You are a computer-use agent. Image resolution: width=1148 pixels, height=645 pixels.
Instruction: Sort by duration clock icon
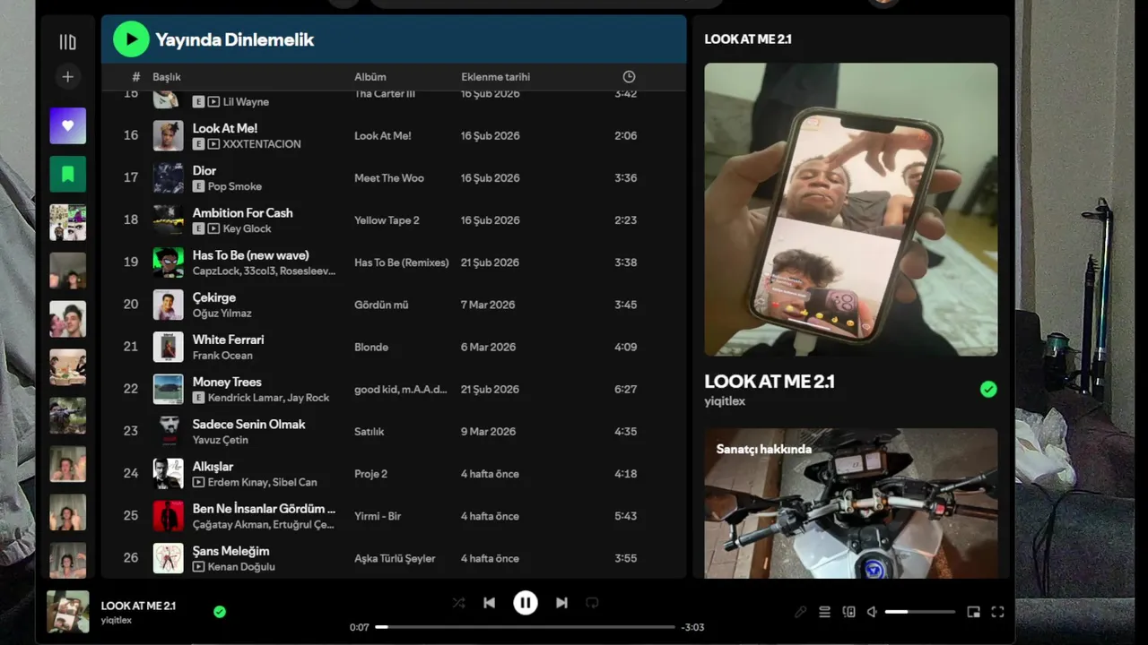pos(629,77)
